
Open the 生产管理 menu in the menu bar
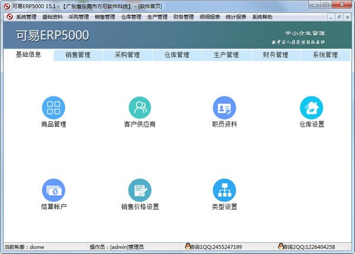tap(157, 17)
